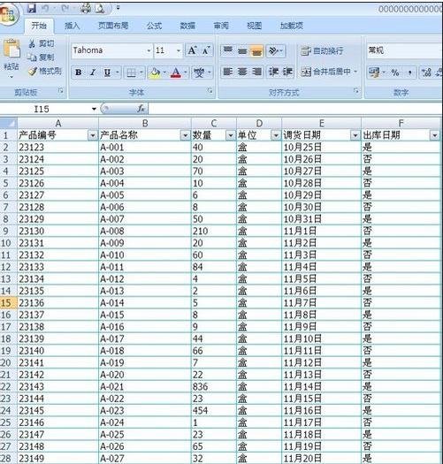Image resolution: width=443 pixels, height=464 pixels.
Task: Apply comma style format
Action: pos(409,72)
